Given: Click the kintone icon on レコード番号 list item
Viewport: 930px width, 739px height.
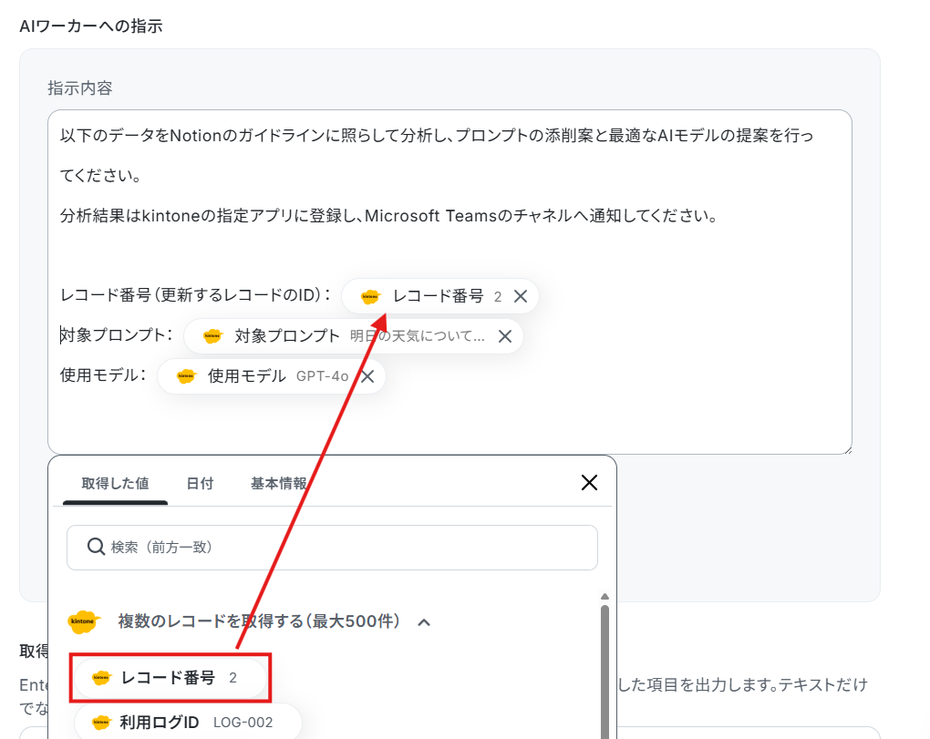Looking at the screenshot, I should (x=101, y=678).
